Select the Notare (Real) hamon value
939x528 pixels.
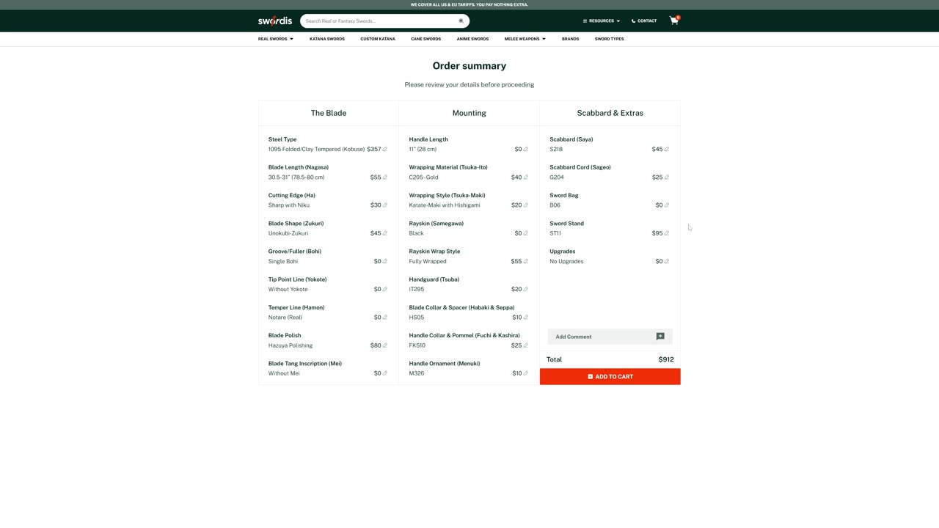coord(285,318)
